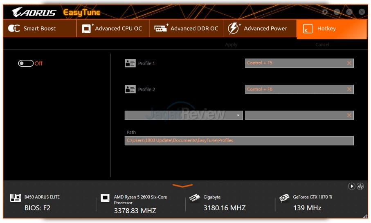Click the Profile 2 card icon
Screen dimensions: 371x223
click(x=130, y=89)
